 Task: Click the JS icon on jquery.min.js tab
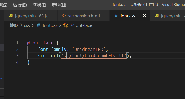coord(157,15)
